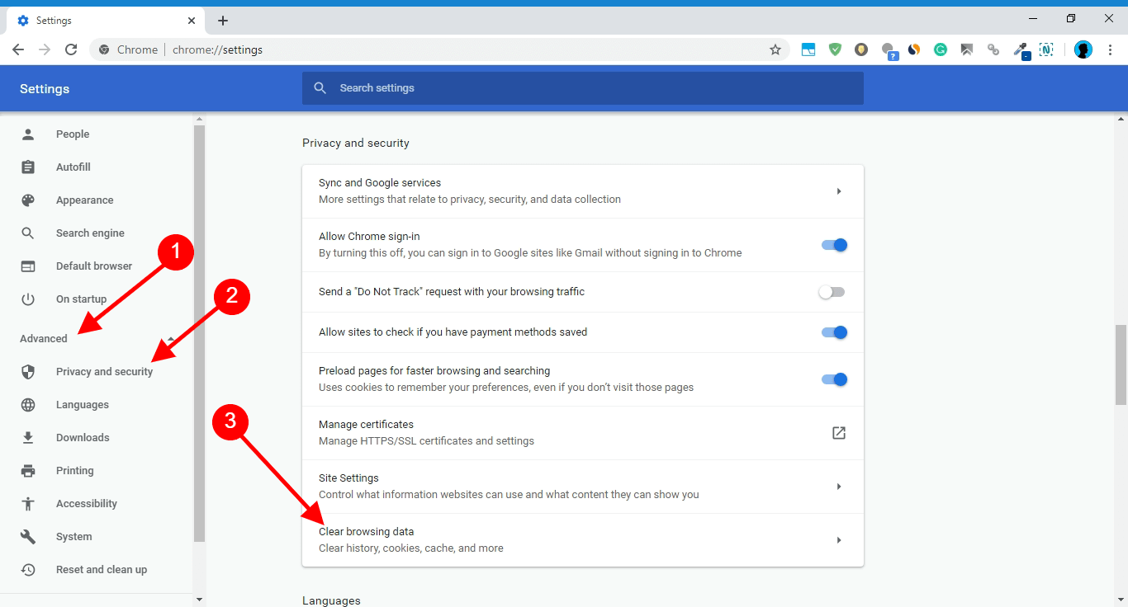
Task: Bookmark this page with the star icon
Action: (775, 49)
